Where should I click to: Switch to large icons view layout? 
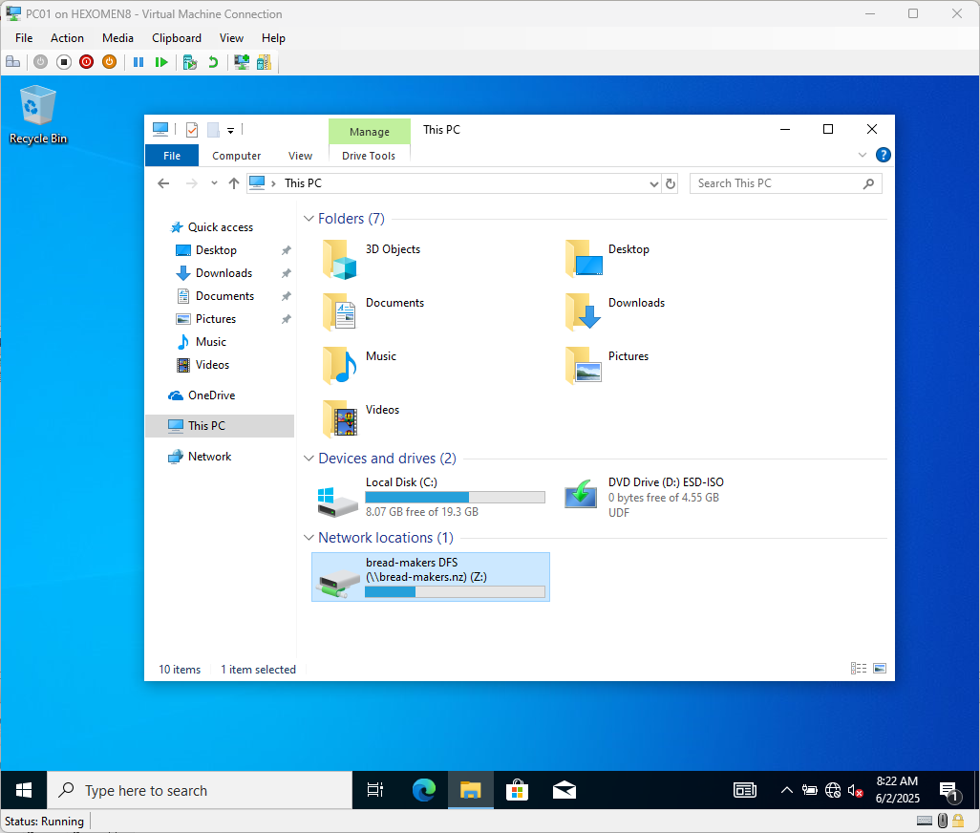pos(880,669)
